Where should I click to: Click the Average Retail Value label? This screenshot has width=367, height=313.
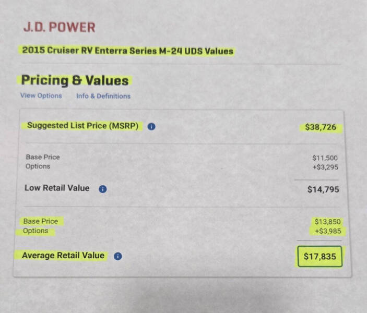tap(63, 256)
